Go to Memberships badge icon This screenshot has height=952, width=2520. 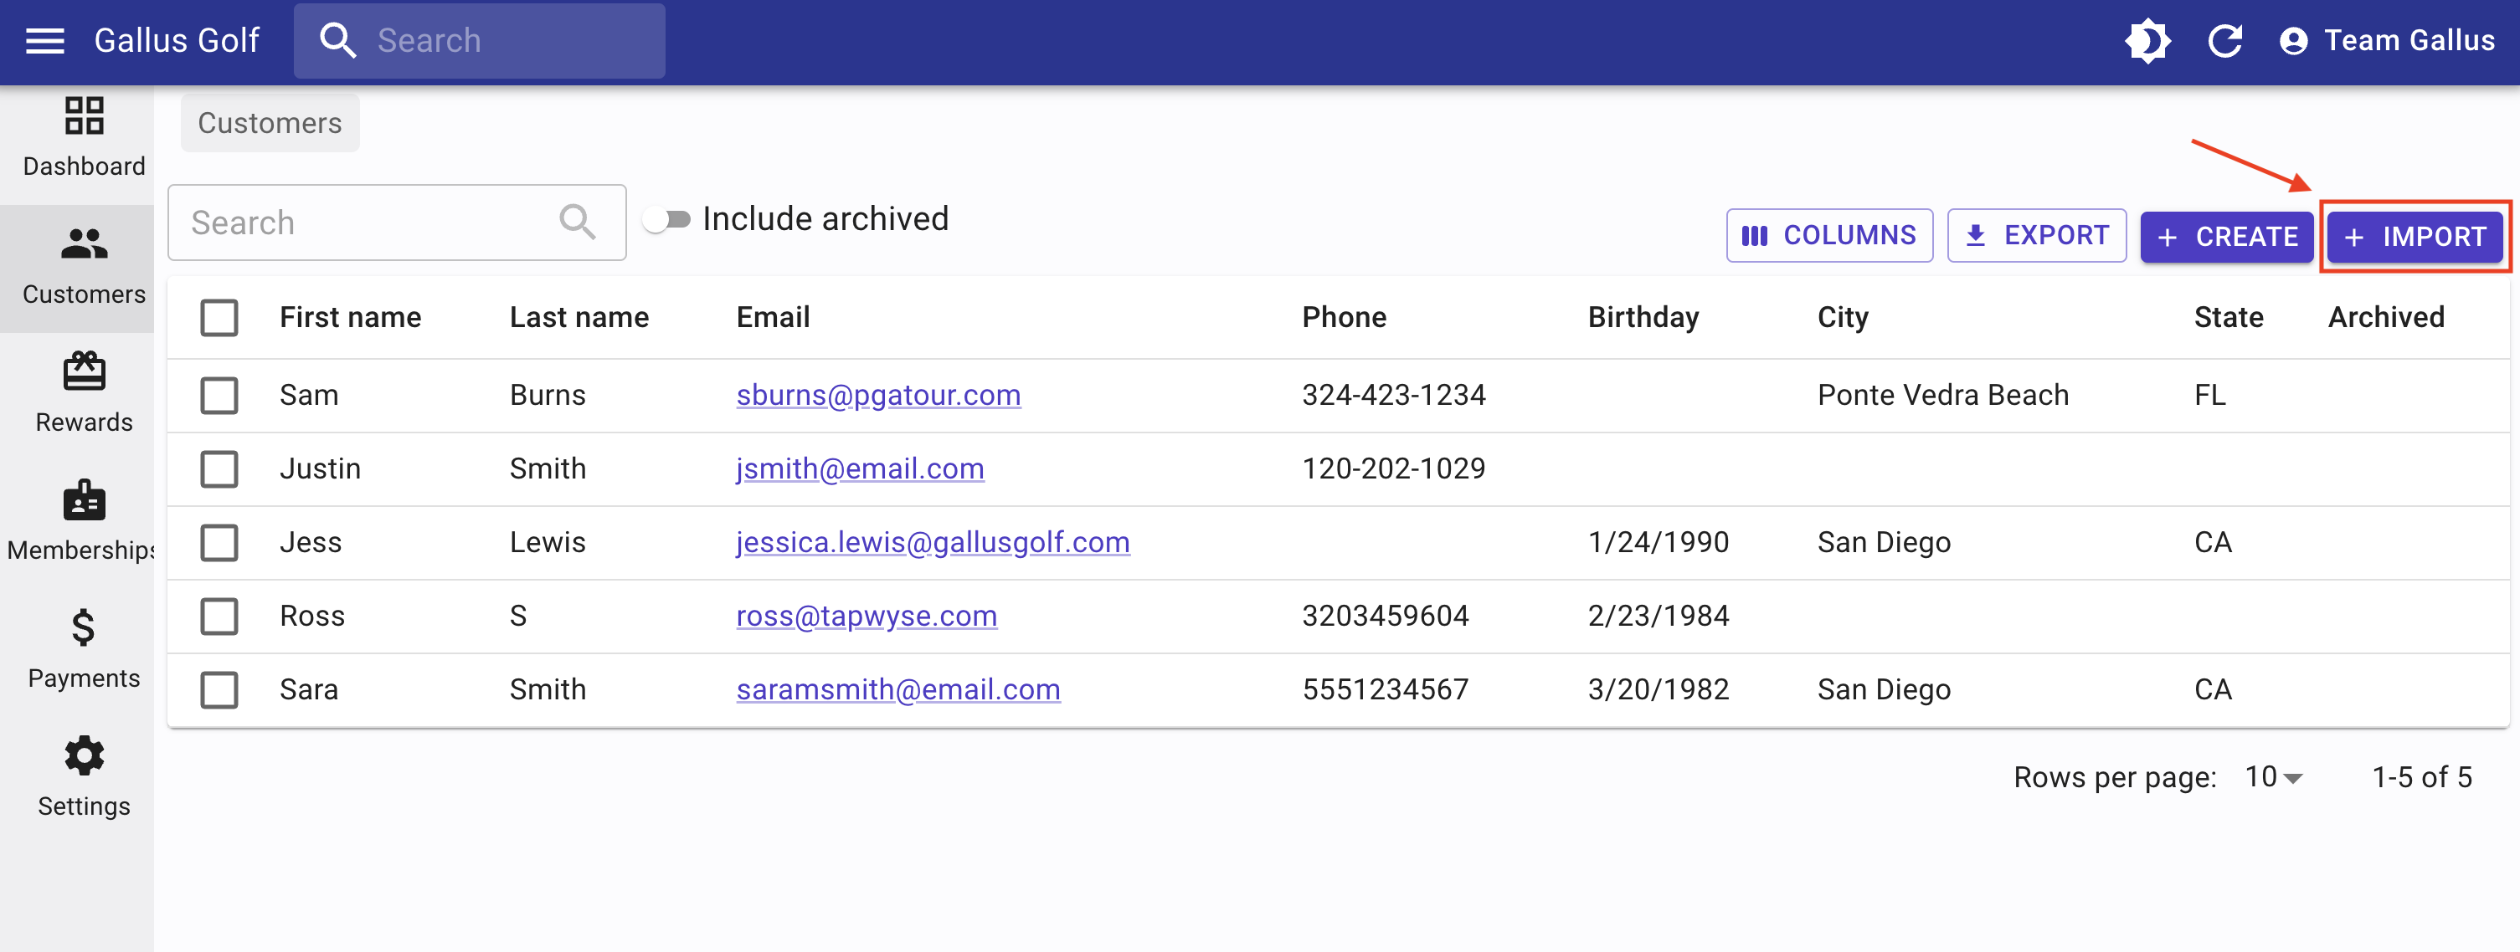[84, 499]
